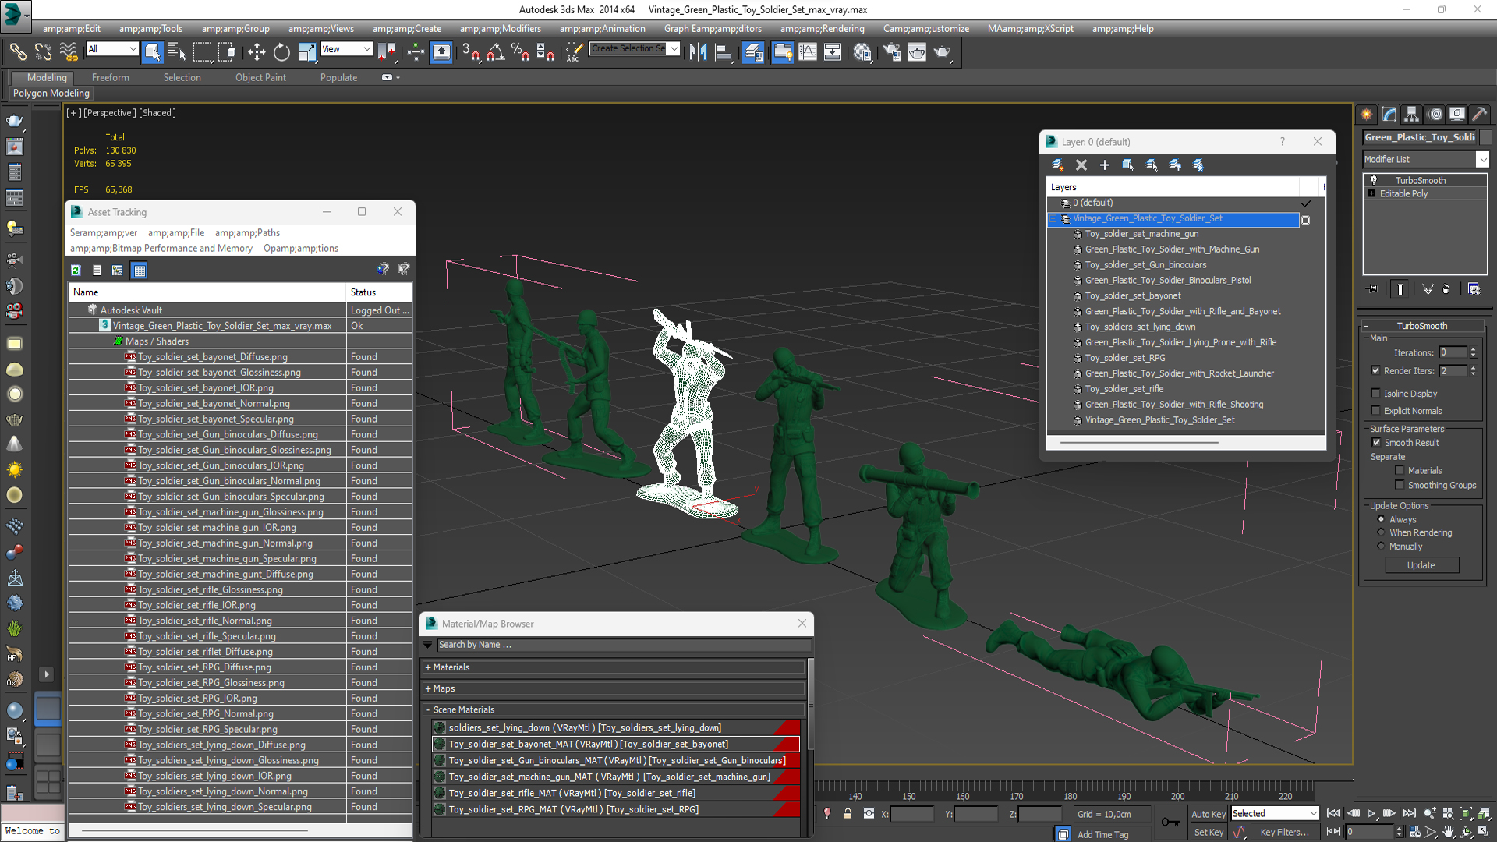Open Create panel tab in command panel
This screenshot has width=1497, height=842.
(1366, 114)
